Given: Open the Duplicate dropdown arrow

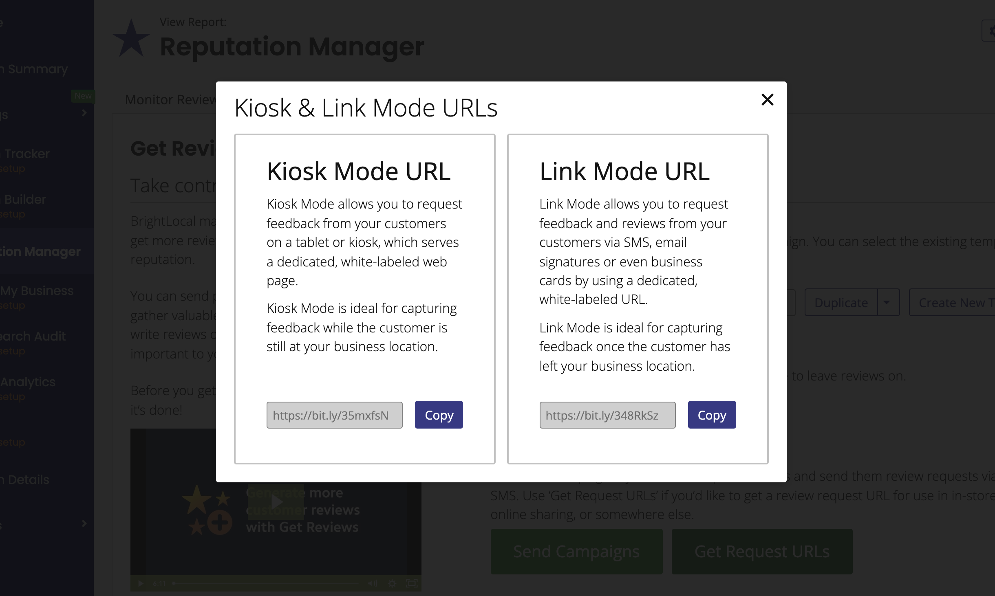Looking at the screenshot, I should (888, 303).
